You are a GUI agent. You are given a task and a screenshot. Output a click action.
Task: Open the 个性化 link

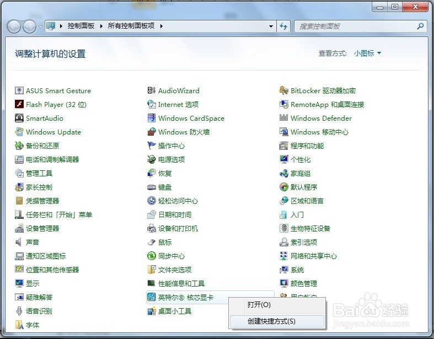[301, 160]
